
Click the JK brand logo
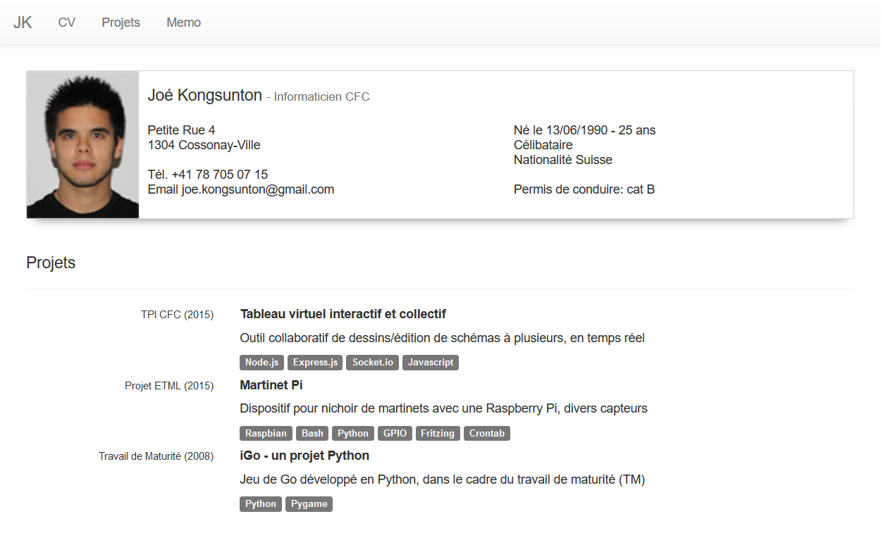pyautogui.click(x=23, y=23)
